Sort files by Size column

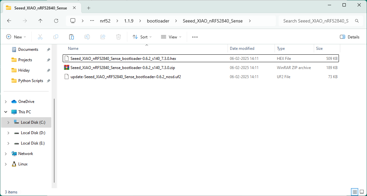[319, 49]
